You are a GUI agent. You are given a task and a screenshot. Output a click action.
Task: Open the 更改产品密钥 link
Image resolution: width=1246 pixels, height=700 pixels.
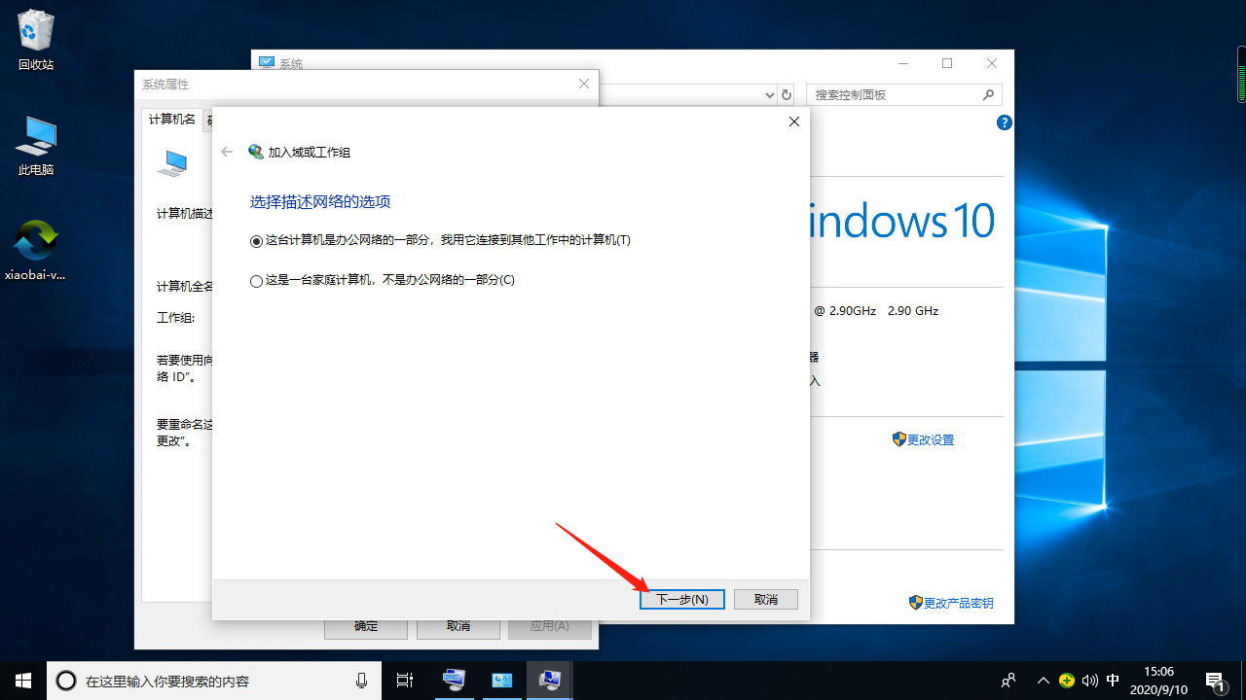click(959, 603)
